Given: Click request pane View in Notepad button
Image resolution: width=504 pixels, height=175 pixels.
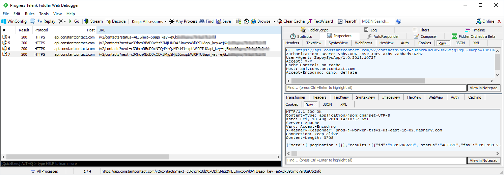Looking at the screenshot, I should tap(483, 88).
